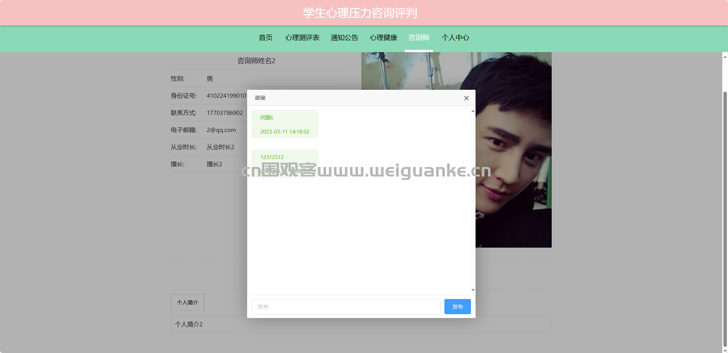The height and width of the screenshot is (353, 728).
Task: Select the 心理健康 navigation item
Action: pyautogui.click(x=383, y=38)
